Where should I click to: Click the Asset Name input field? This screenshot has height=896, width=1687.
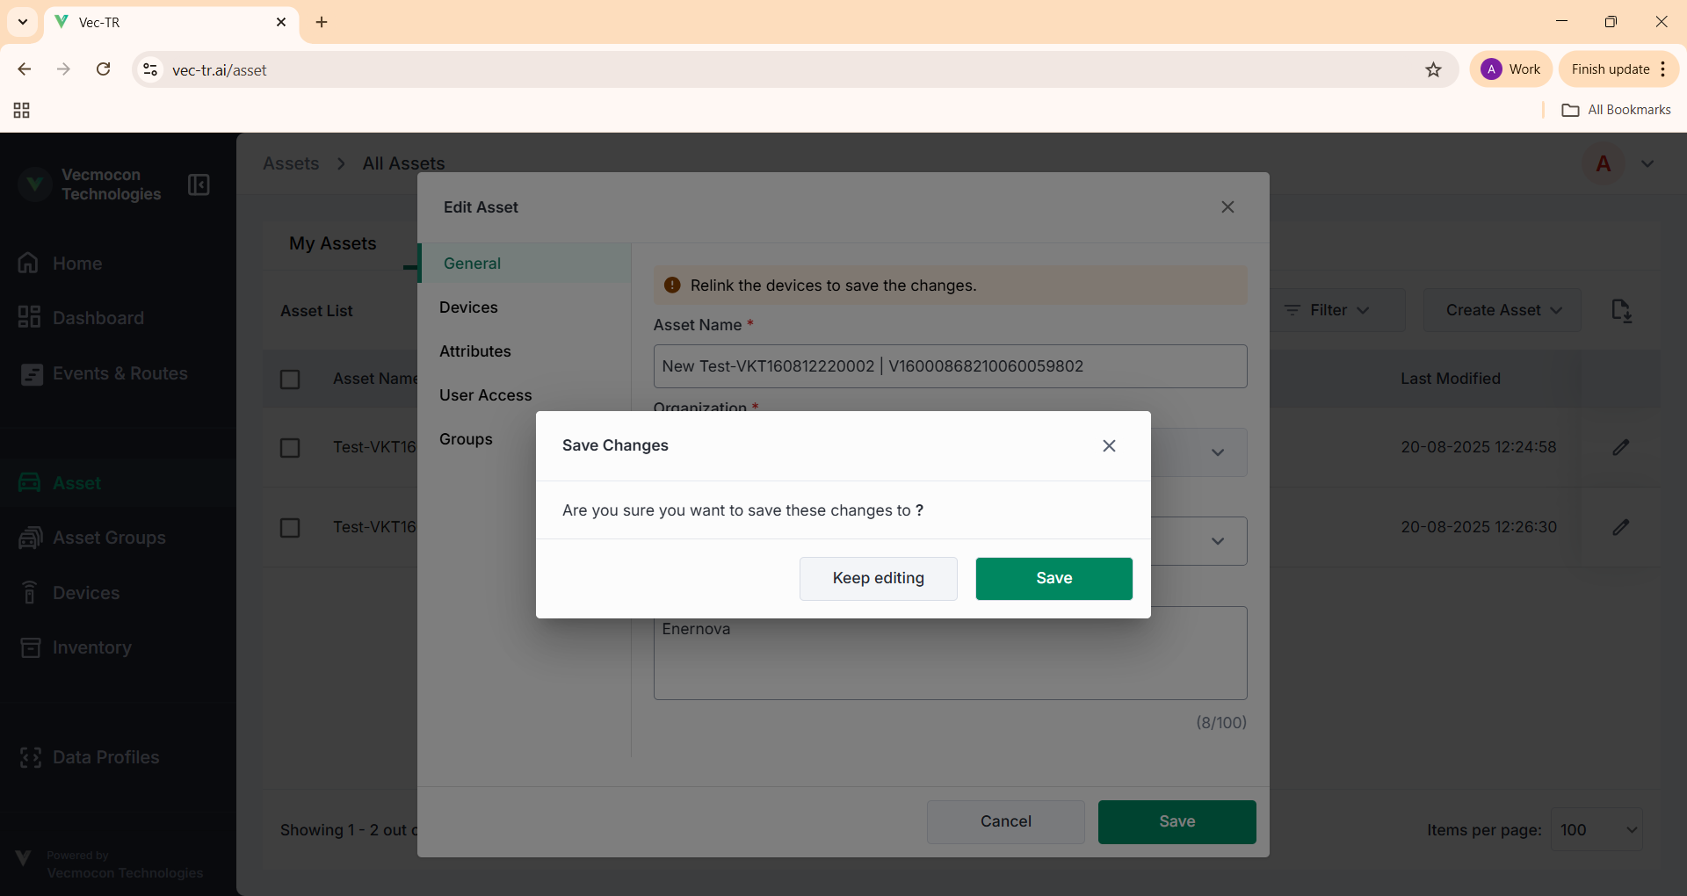point(950,366)
